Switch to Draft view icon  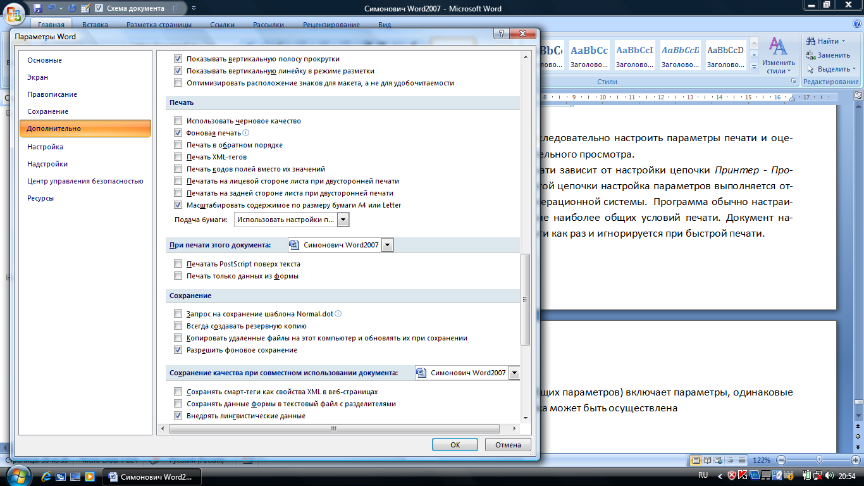click(743, 460)
